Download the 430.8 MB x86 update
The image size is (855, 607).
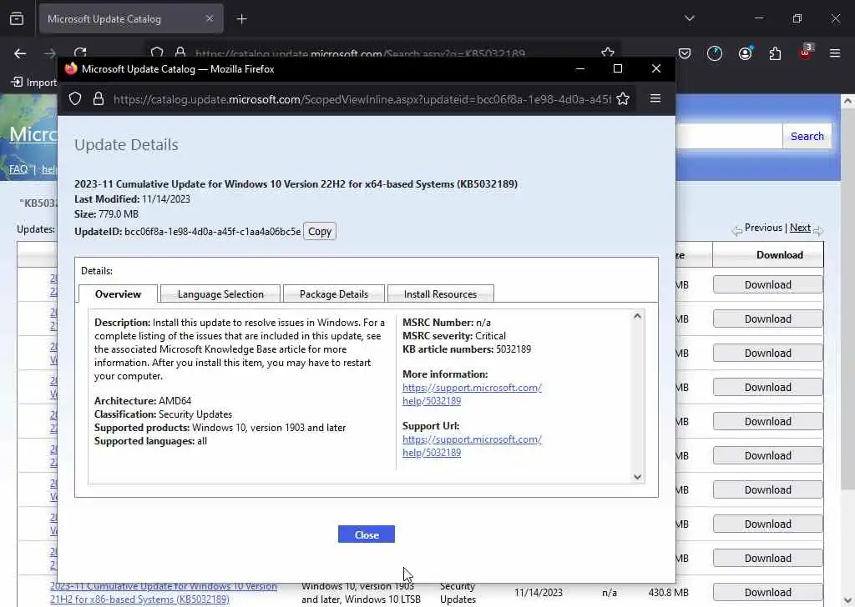(768, 592)
